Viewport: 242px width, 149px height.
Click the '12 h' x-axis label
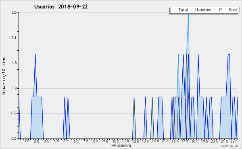136,141
